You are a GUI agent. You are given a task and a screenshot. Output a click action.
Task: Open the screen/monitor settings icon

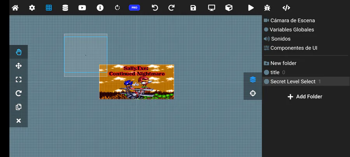(212, 8)
